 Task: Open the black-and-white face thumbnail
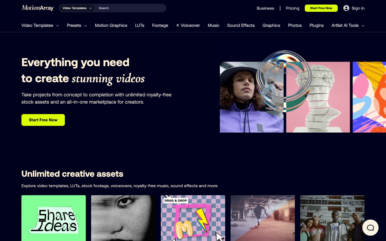(x=123, y=218)
